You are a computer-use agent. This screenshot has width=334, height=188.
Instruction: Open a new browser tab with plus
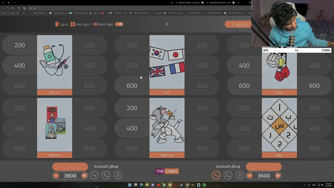(x=172, y=2)
